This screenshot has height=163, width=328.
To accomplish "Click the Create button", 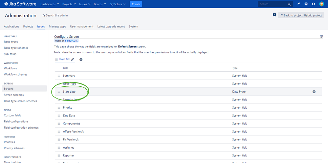I will point(136,4).
